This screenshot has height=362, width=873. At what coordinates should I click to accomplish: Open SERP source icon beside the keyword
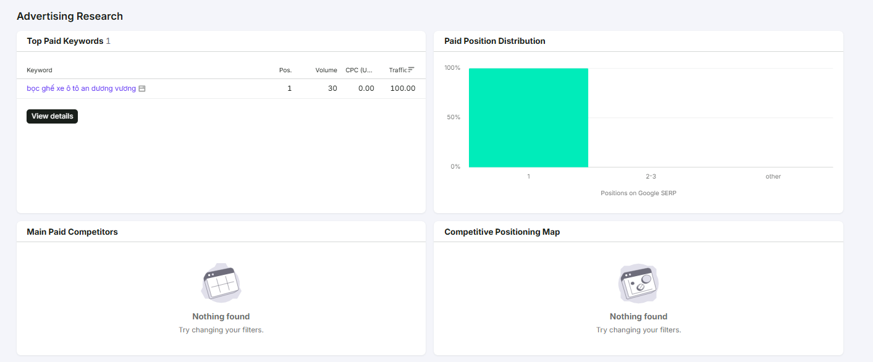pos(142,89)
